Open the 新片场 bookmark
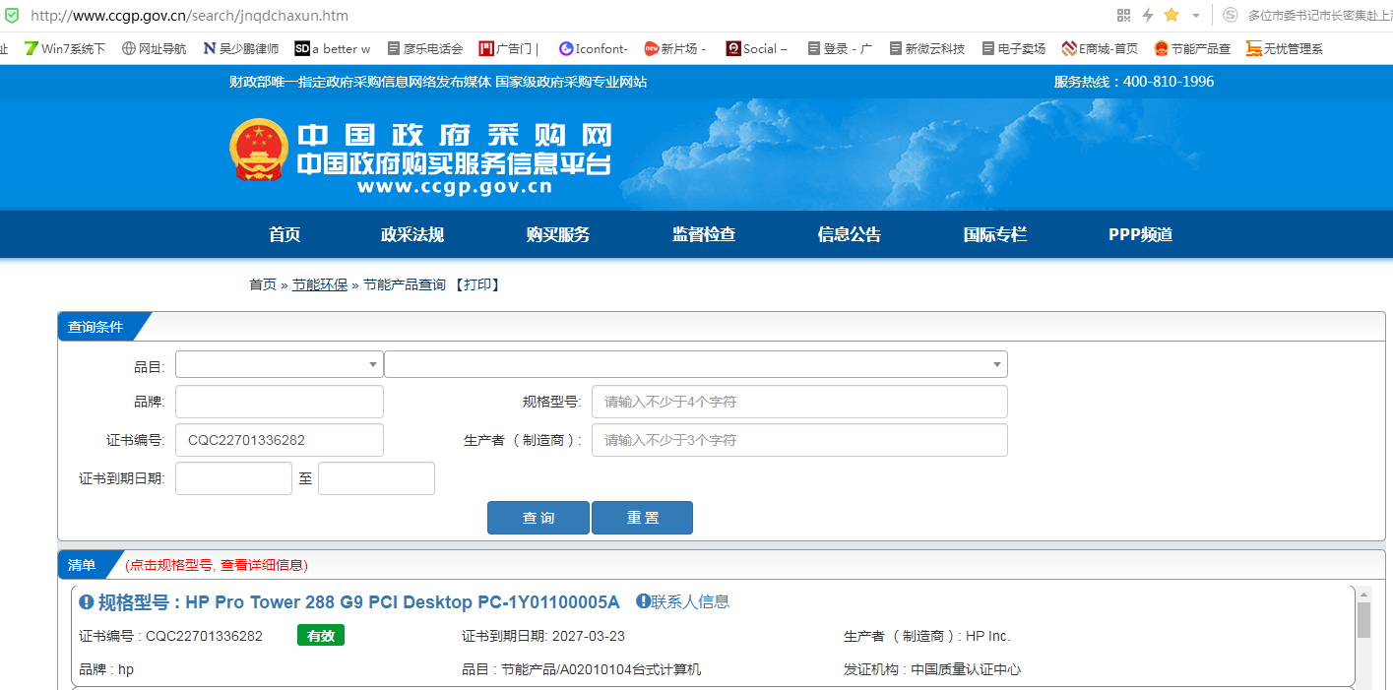Screen dimensions: 1393x690 coord(675,48)
